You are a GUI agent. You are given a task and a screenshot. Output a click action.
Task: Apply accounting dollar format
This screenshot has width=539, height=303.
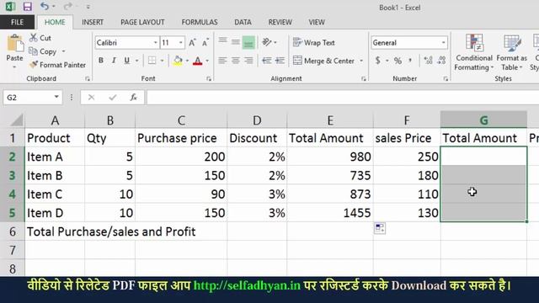(x=378, y=61)
